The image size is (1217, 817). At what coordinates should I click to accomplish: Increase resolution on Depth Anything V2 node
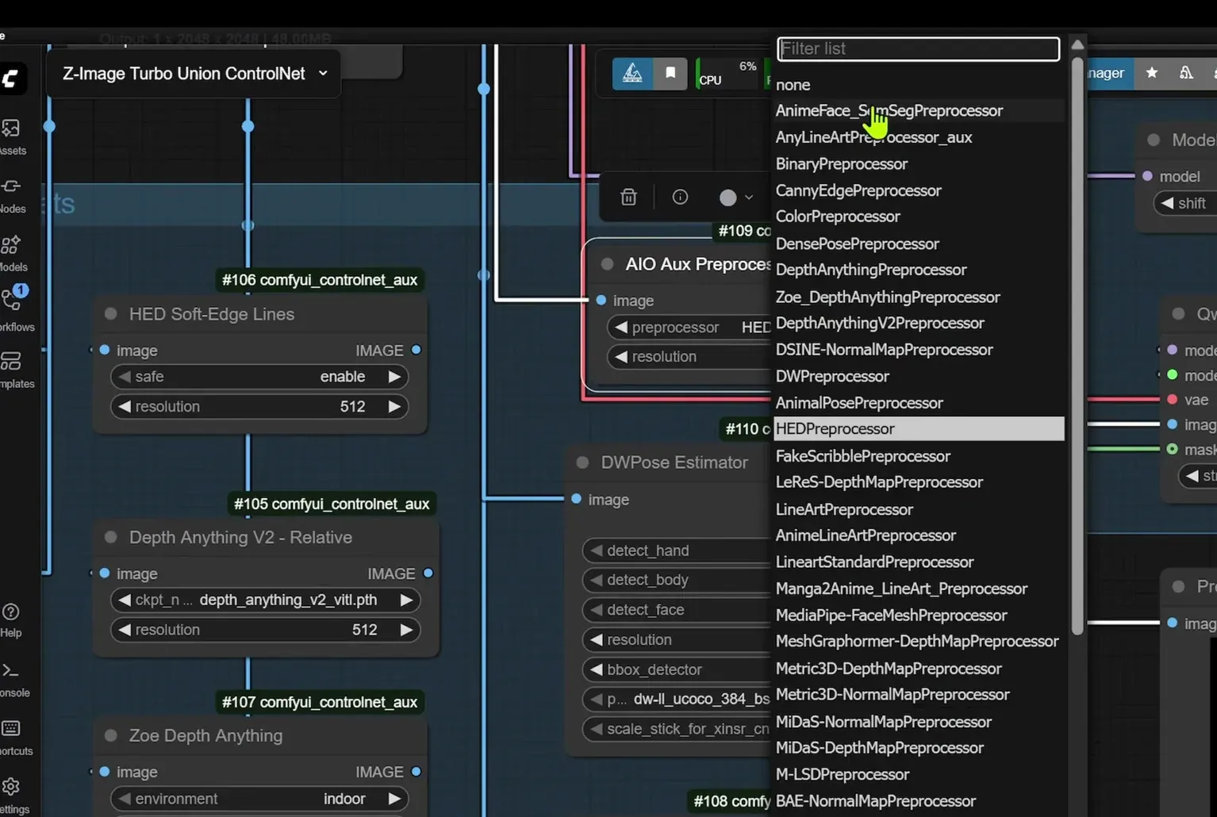pos(407,629)
